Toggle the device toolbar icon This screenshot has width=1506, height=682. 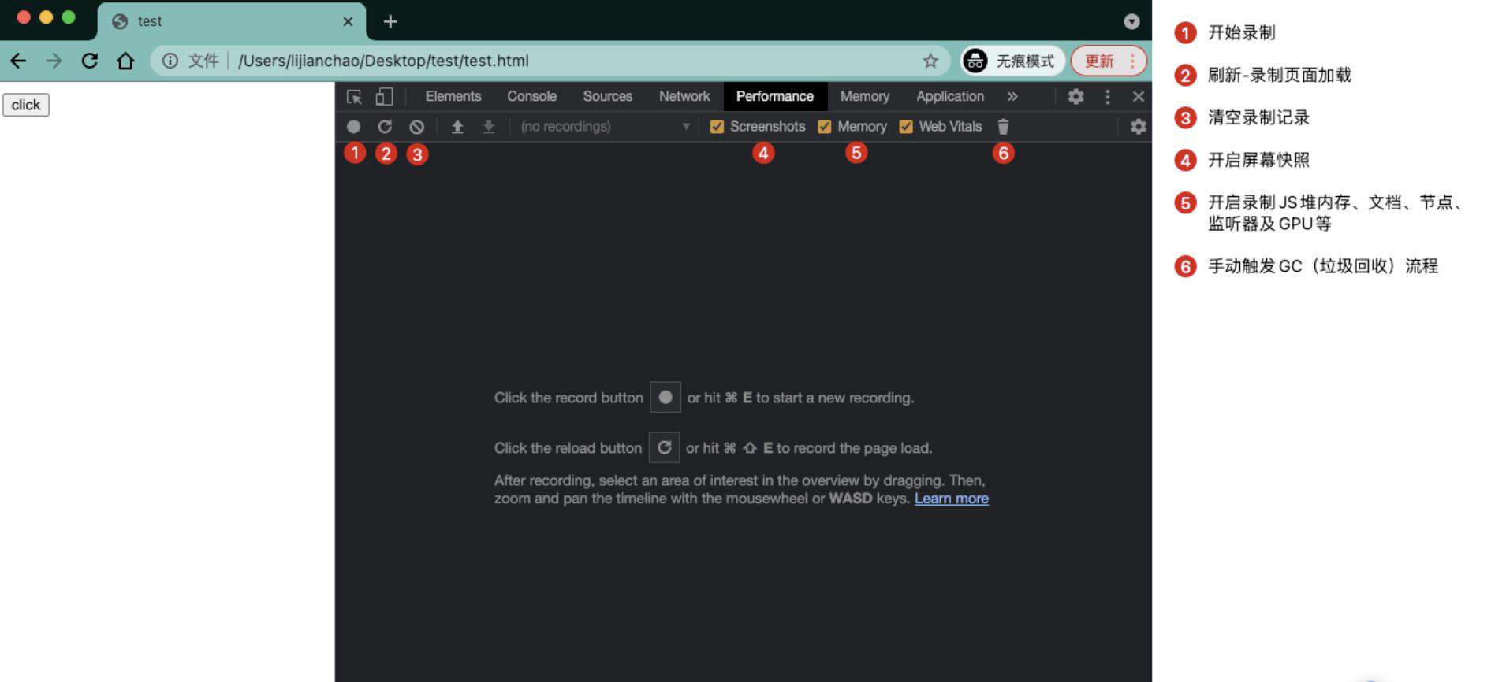tap(384, 96)
